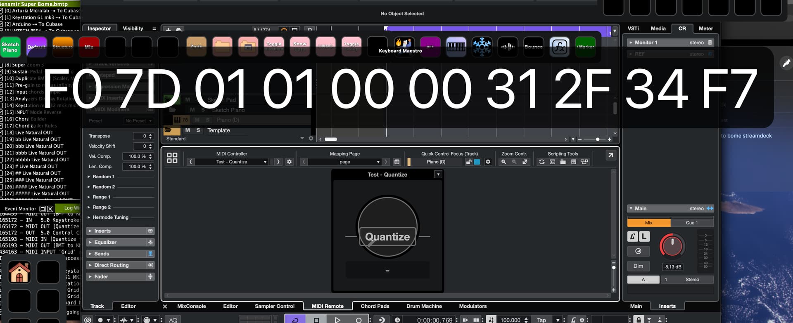The height and width of the screenshot is (323, 793).
Task: Click the Transpose value field
Action: click(142, 136)
